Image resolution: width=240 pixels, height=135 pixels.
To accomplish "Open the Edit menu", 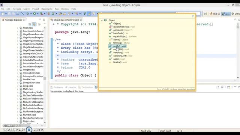I will [x=8, y=9].
